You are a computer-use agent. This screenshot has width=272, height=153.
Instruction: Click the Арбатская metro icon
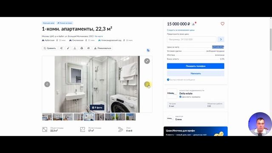[x=43, y=40]
